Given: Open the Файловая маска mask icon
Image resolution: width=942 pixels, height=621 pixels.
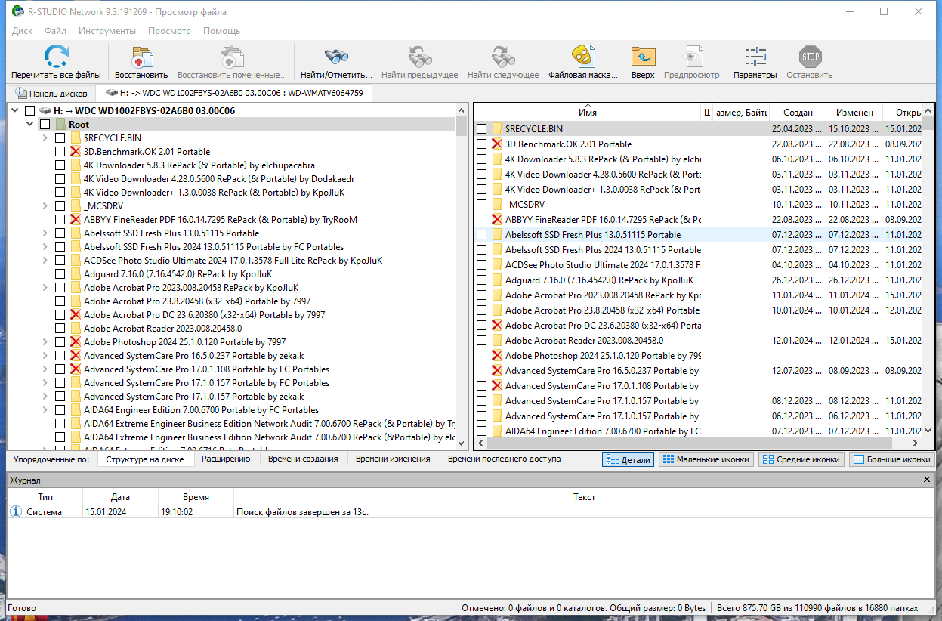Looking at the screenshot, I should click(580, 57).
